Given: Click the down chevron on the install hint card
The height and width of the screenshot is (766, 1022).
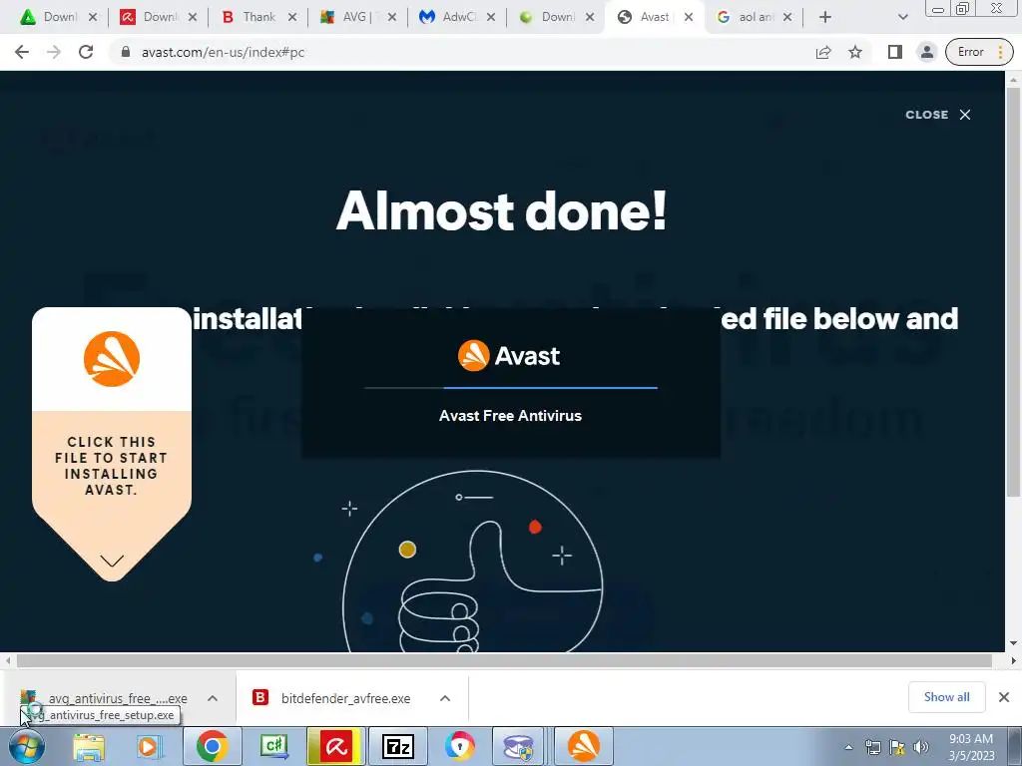Looking at the screenshot, I should (x=112, y=561).
